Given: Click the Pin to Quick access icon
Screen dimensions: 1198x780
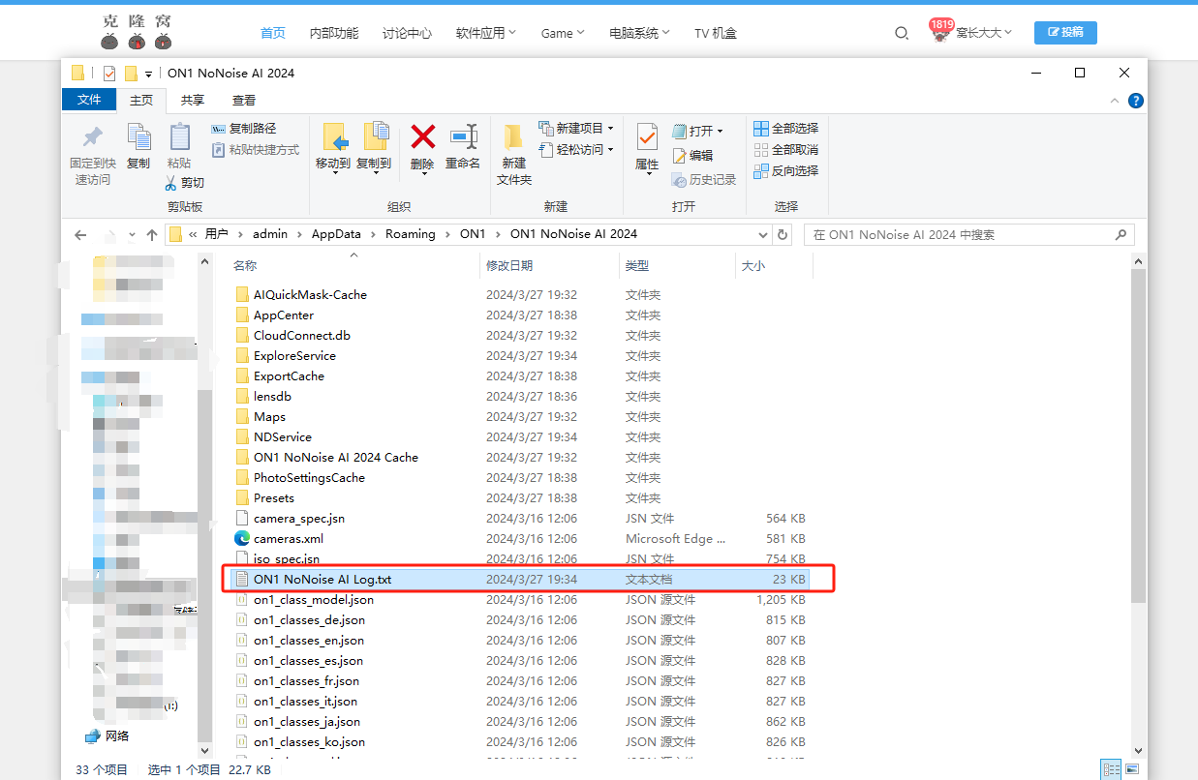Looking at the screenshot, I should click(93, 137).
